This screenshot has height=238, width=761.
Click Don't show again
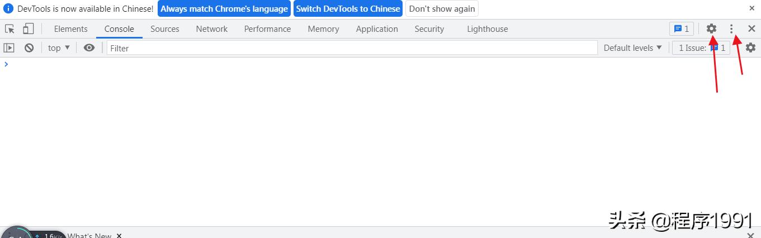tap(442, 9)
